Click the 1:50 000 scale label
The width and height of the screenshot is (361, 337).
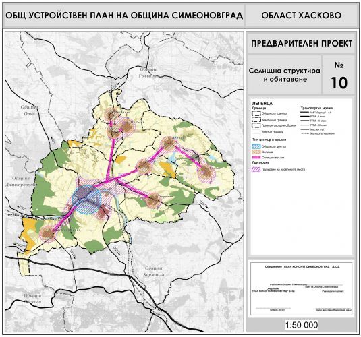pyautogui.click(x=302, y=325)
